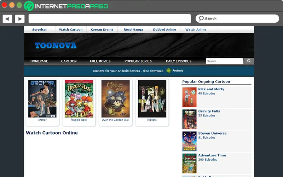Click the Archer title link
Image resolution: width=283 pixels, height=177 pixels.
pos(42,120)
